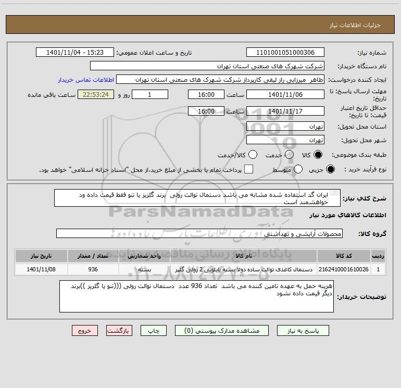Click the کد کالا column header
This screenshot has height=388, width=401.
click(344, 256)
